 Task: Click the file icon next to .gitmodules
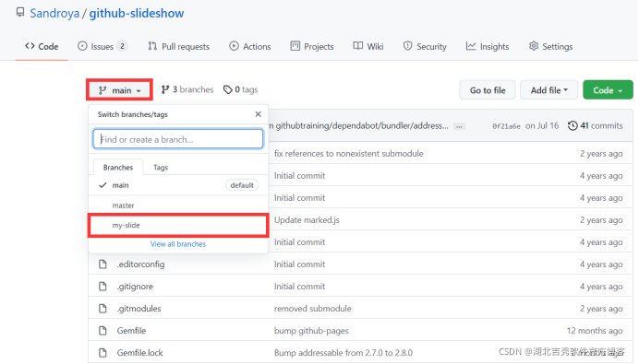[x=102, y=309]
